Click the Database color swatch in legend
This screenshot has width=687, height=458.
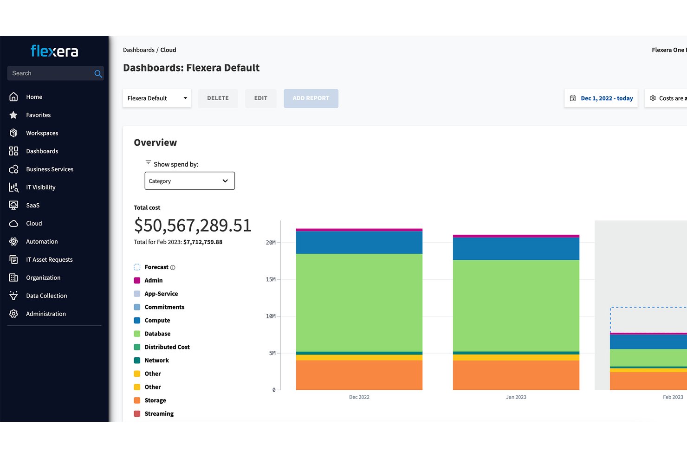137,334
